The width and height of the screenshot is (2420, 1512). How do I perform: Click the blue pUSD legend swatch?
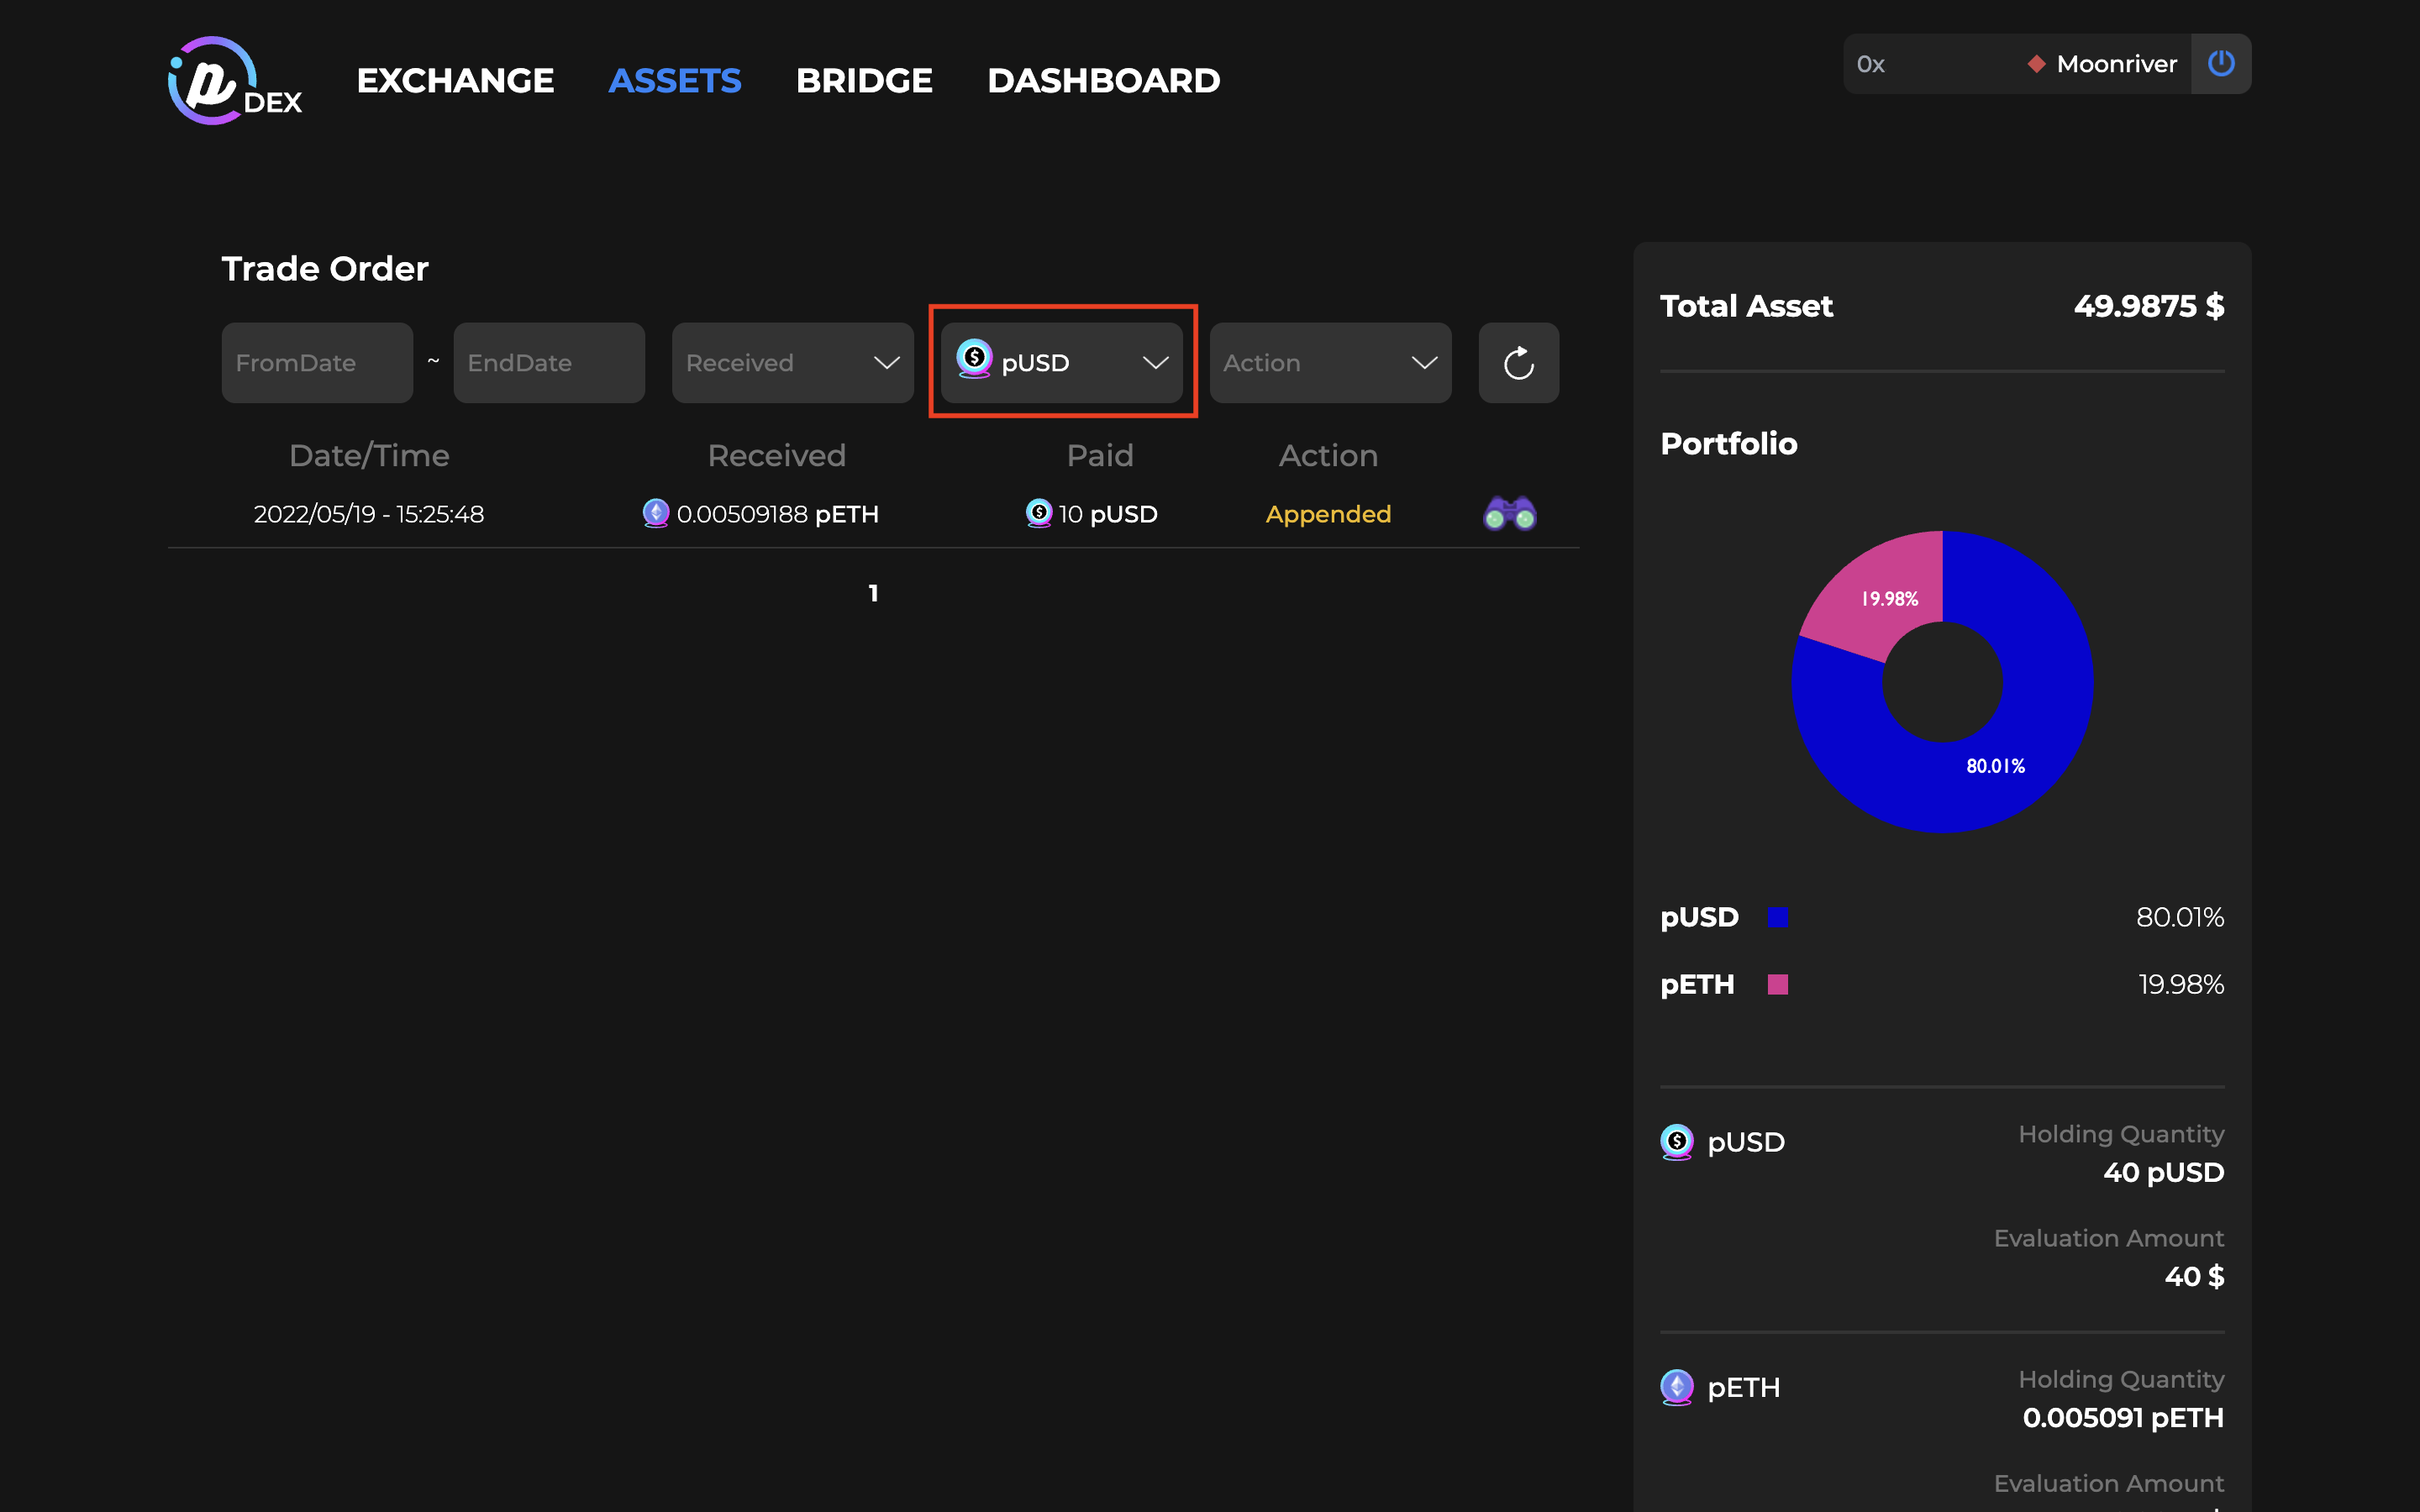[1777, 917]
